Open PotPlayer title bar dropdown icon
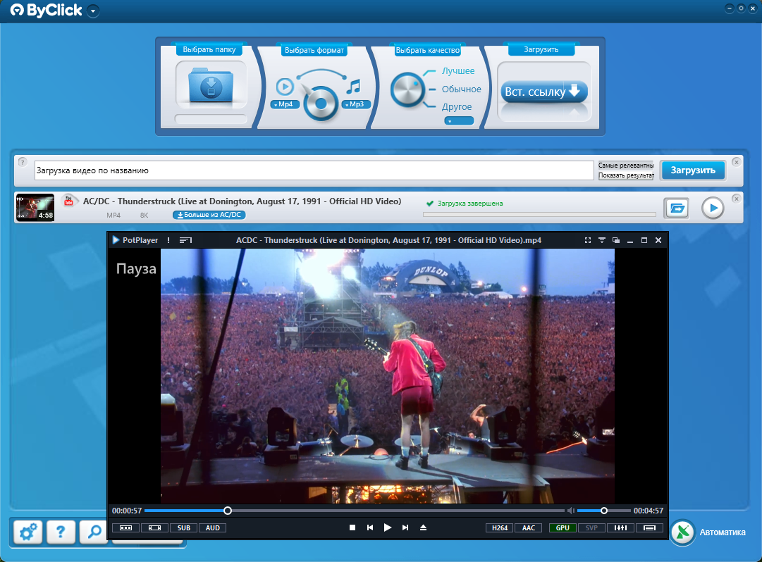This screenshot has height=562, width=762. pos(601,240)
